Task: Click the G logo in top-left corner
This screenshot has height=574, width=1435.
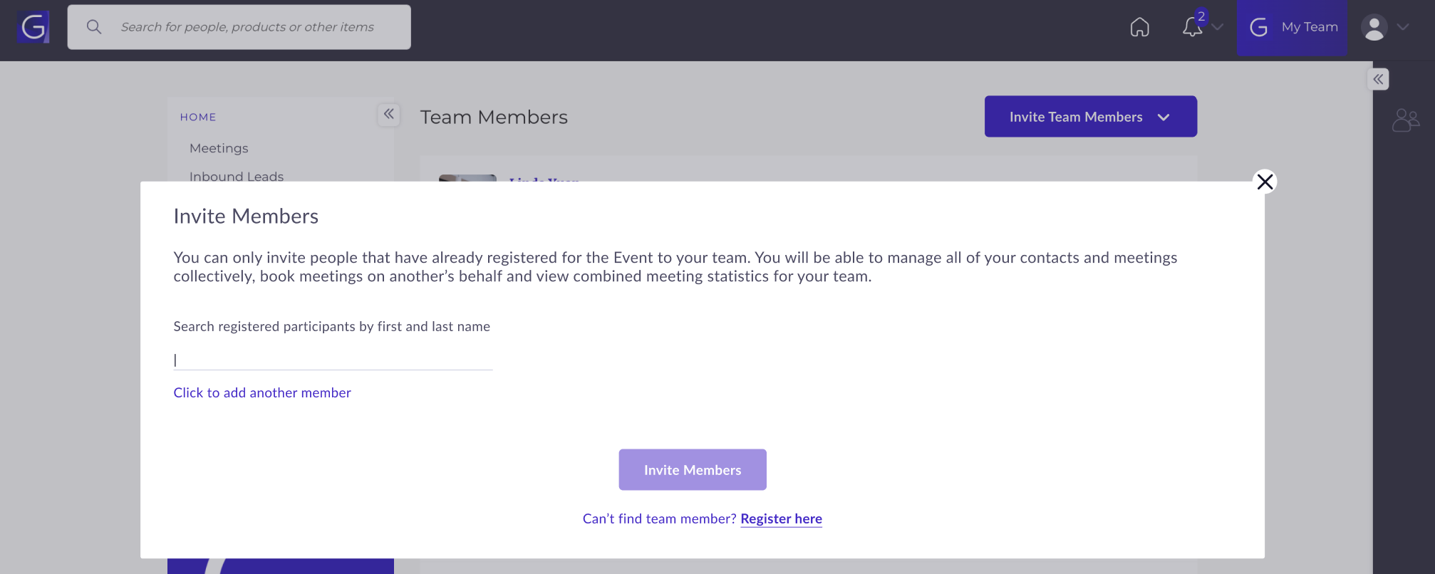Action: [33, 27]
